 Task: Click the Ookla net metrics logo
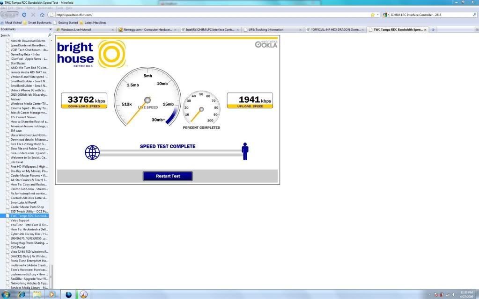pos(266,44)
